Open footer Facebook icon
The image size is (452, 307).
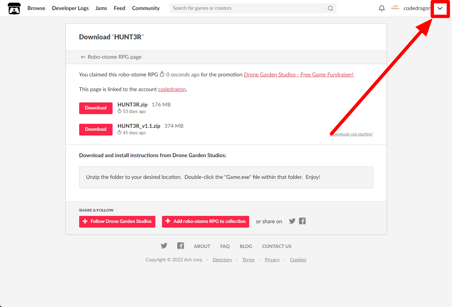coord(181,246)
